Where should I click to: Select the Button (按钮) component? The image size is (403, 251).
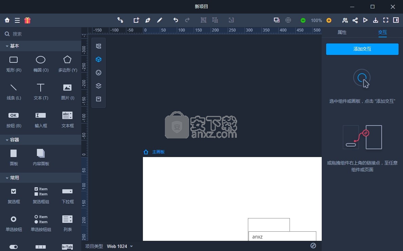click(x=14, y=119)
